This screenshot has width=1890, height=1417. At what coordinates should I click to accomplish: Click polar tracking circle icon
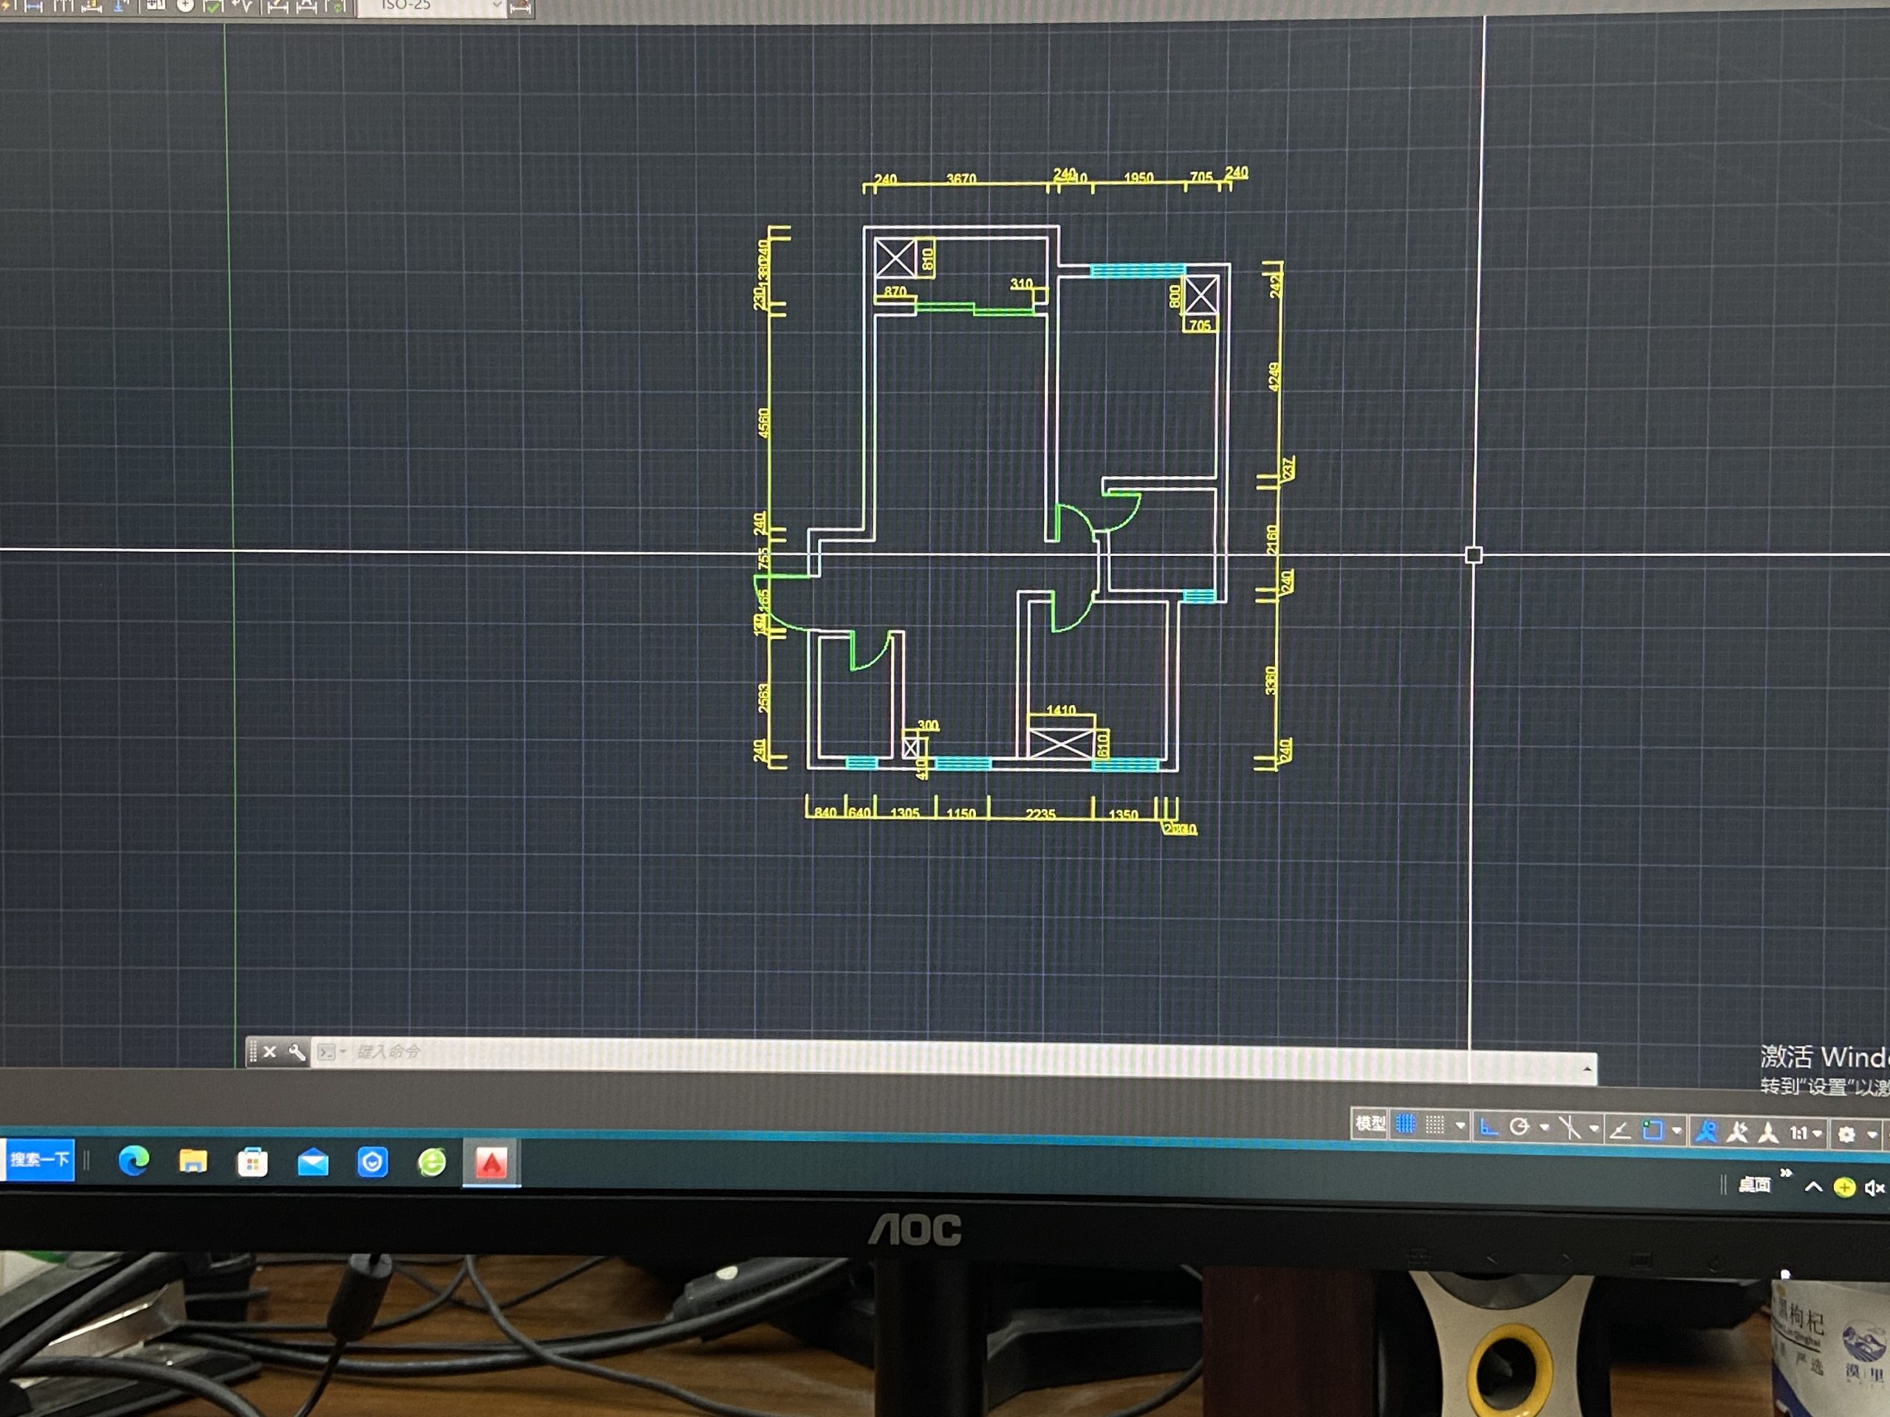coord(1519,1127)
